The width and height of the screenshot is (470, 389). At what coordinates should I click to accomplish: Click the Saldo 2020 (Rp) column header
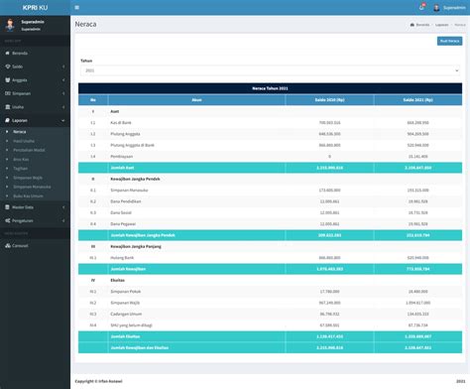coord(329,100)
